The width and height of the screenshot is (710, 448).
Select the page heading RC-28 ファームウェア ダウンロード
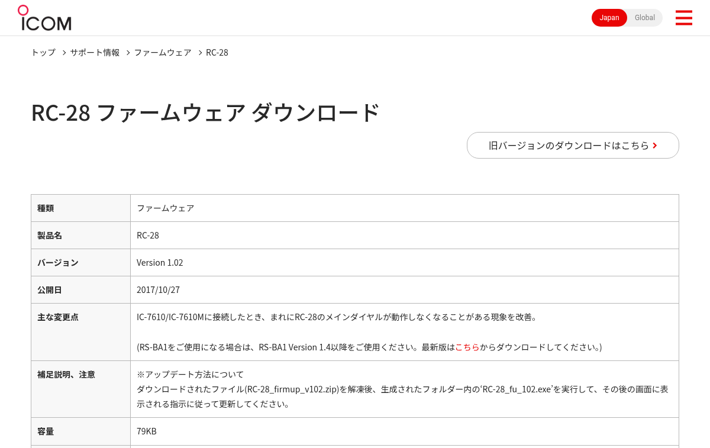tap(205, 112)
